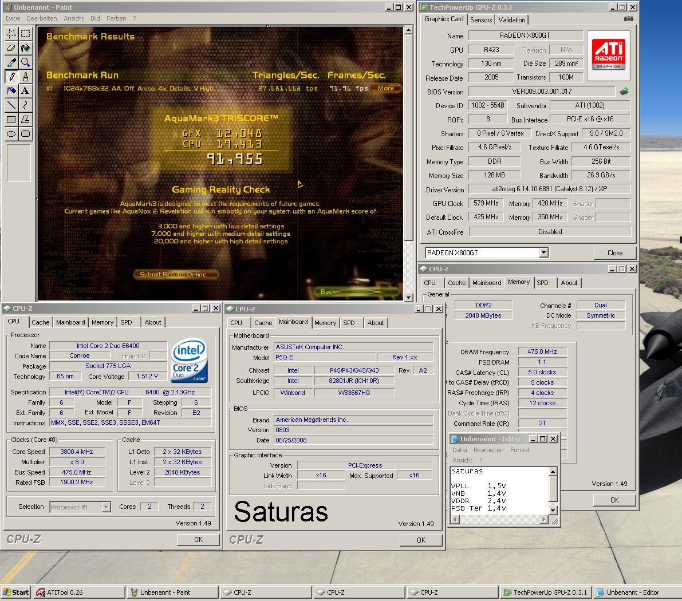
Task: Choose the Eraser tool in Paint
Action: [x=12, y=48]
